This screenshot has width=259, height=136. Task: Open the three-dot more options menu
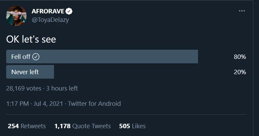(x=242, y=11)
